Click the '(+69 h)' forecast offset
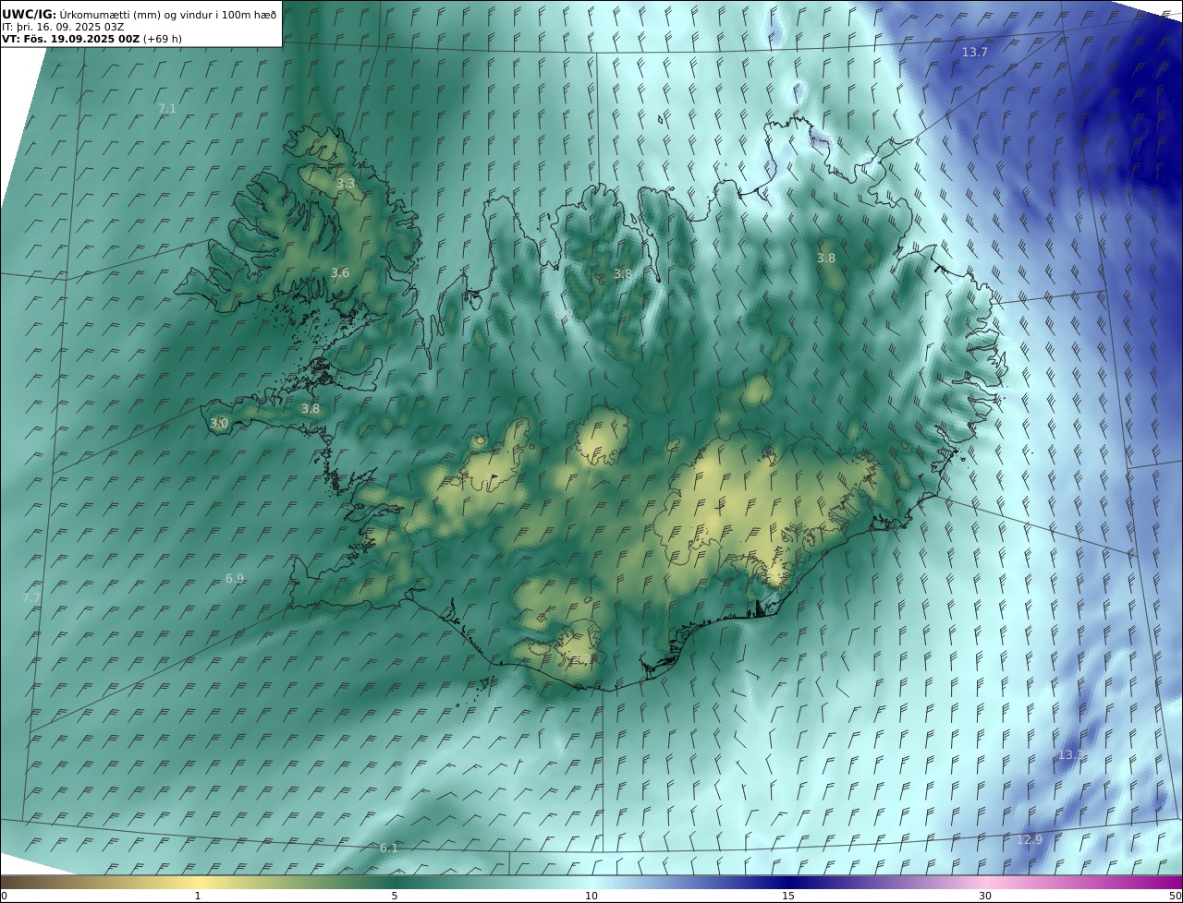The height and width of the screenshot is (903, 1183). [163, 40]
